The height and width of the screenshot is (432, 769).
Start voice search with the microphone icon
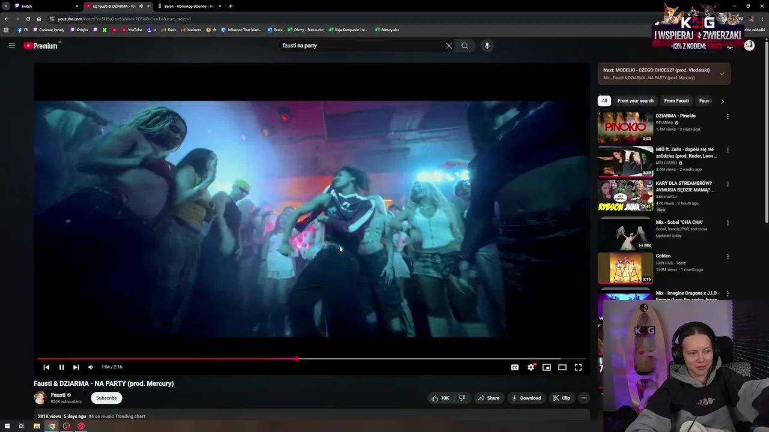coord(487,46)
